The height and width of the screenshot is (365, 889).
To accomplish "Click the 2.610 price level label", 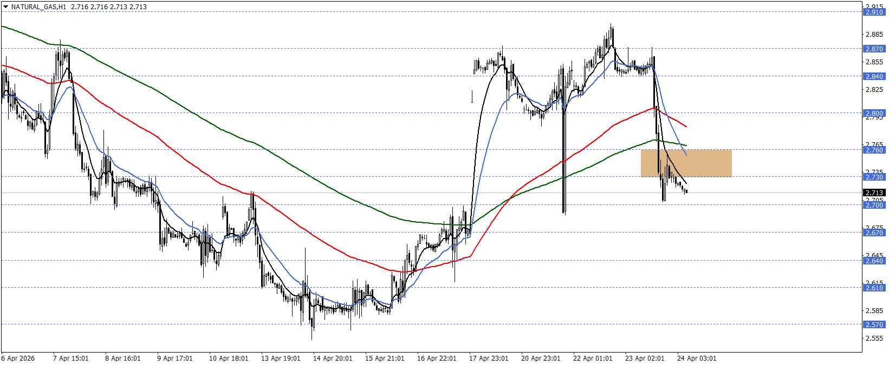I will tap(874, 288).
